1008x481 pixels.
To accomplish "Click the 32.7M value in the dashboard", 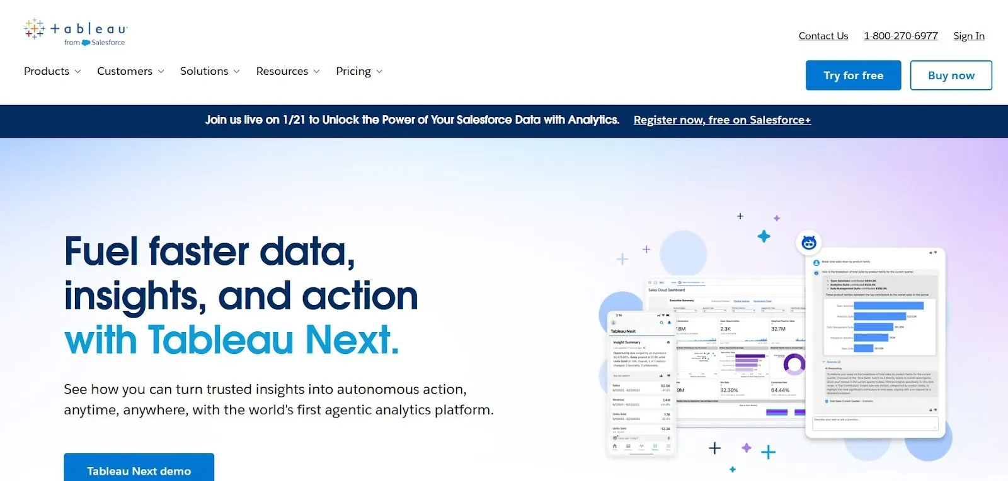I will 778,329.
